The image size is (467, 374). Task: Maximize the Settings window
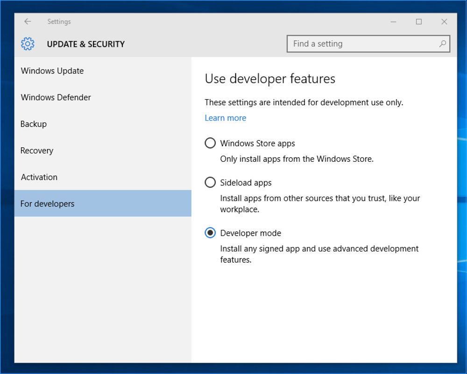[419, 22]
